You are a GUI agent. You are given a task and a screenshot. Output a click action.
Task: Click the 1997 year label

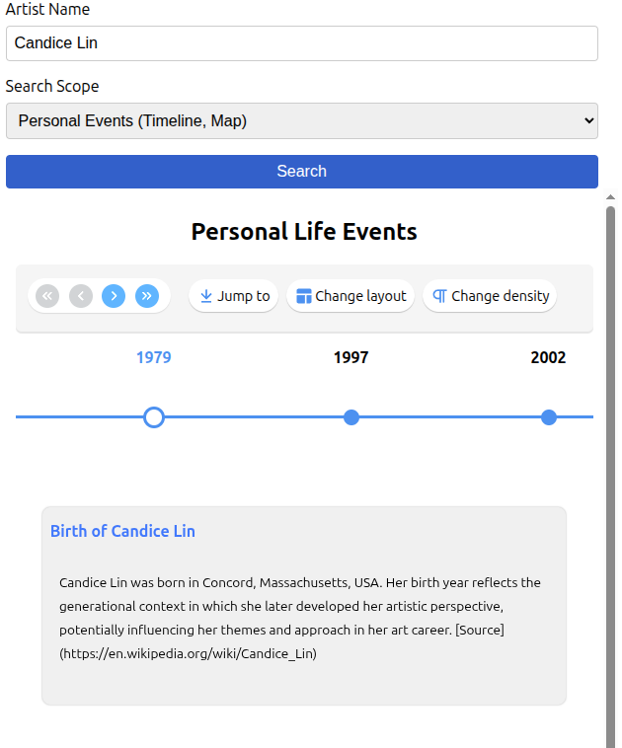[x=351, y=357]
